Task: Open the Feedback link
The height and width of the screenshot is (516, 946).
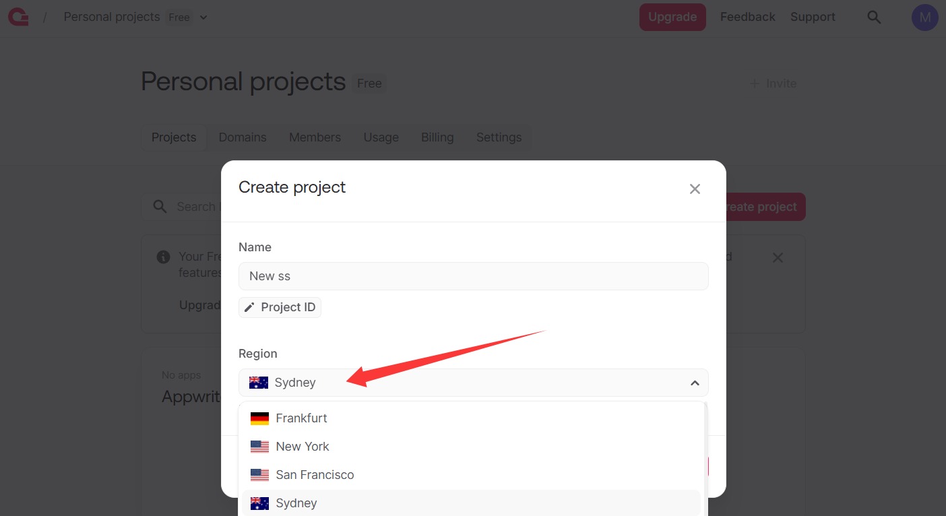Action: click(747, 18)
